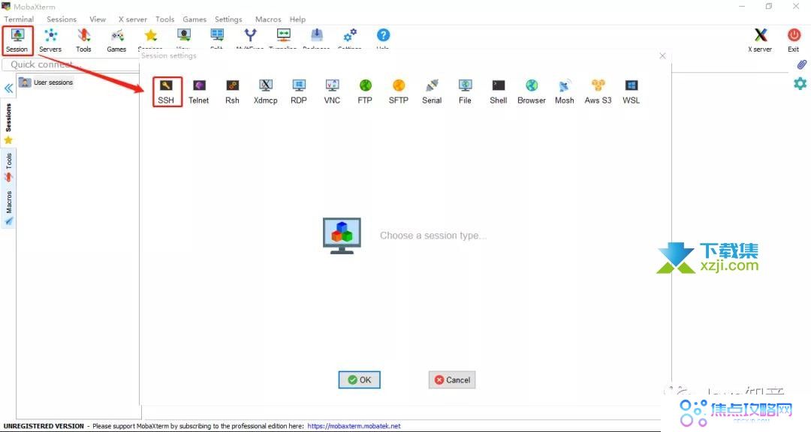
Task: Close the Session settings dialog
Action: pyautogui.click(x=662, y=55)
